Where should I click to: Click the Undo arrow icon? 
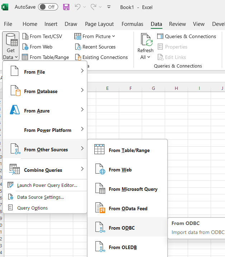tap(78, 7)
